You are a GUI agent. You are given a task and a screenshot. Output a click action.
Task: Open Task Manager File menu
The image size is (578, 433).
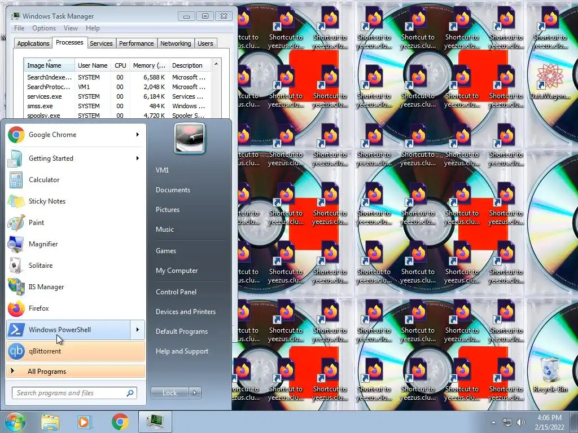pyautogui.click(x=19, y=28)
